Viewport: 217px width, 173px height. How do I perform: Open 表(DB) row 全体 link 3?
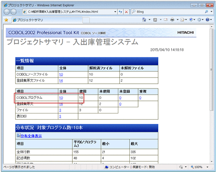[x=60, y=117]
